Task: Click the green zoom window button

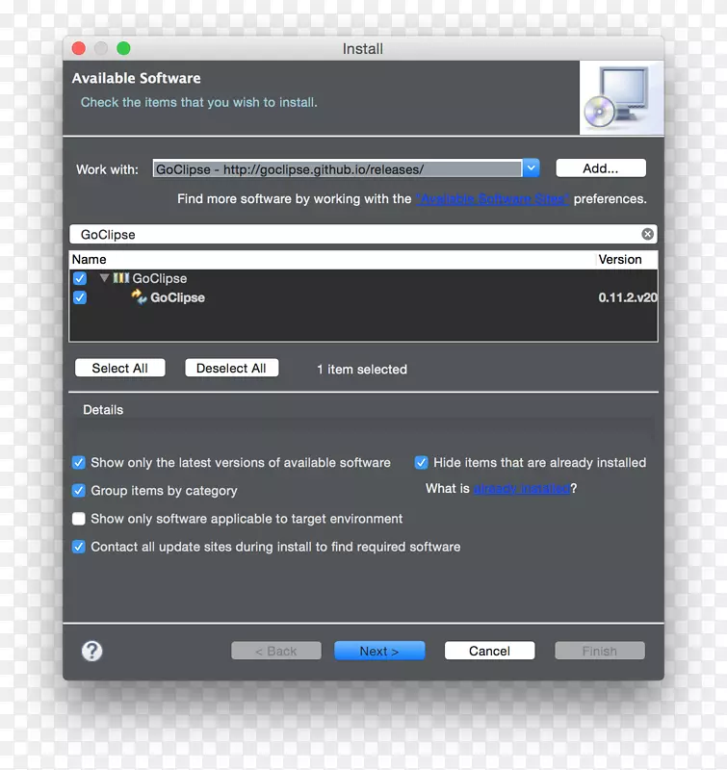Action: point(123,48)
